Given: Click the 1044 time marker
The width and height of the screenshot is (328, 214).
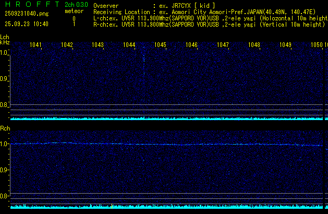Looking at the screenshot, I should [129, 45].
